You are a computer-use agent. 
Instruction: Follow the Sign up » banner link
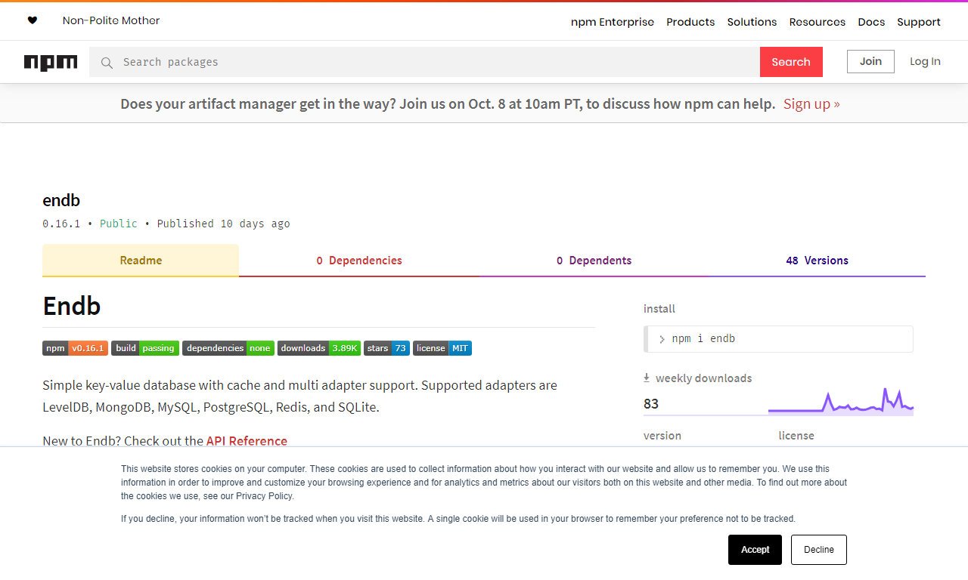point(811,104)
